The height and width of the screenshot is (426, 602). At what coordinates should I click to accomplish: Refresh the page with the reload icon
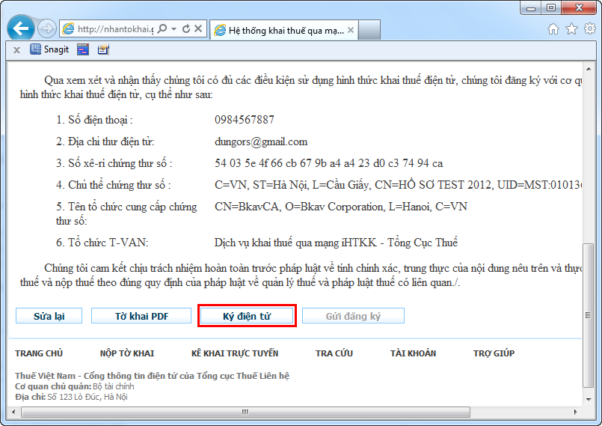tap(186, 29)
